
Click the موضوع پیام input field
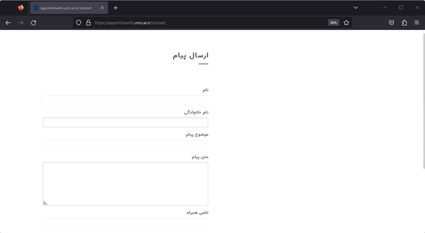(x=125, y=145)
